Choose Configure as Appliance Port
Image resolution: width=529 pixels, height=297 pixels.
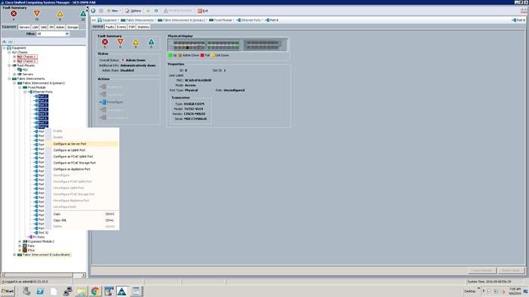72,170
